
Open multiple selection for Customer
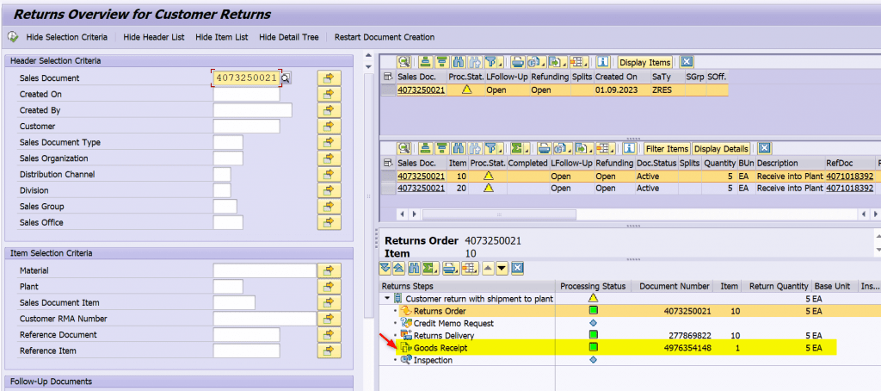(x=330, y=126)
